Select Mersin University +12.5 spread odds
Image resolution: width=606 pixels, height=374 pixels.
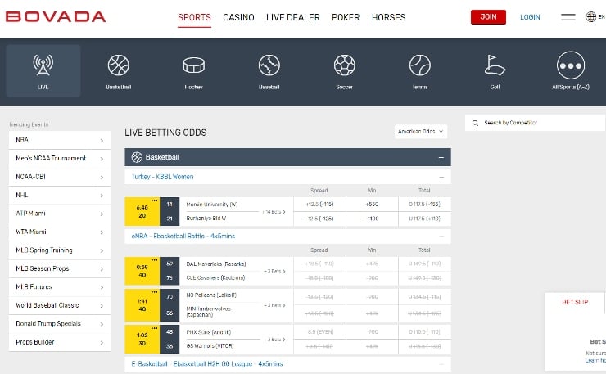319,204
